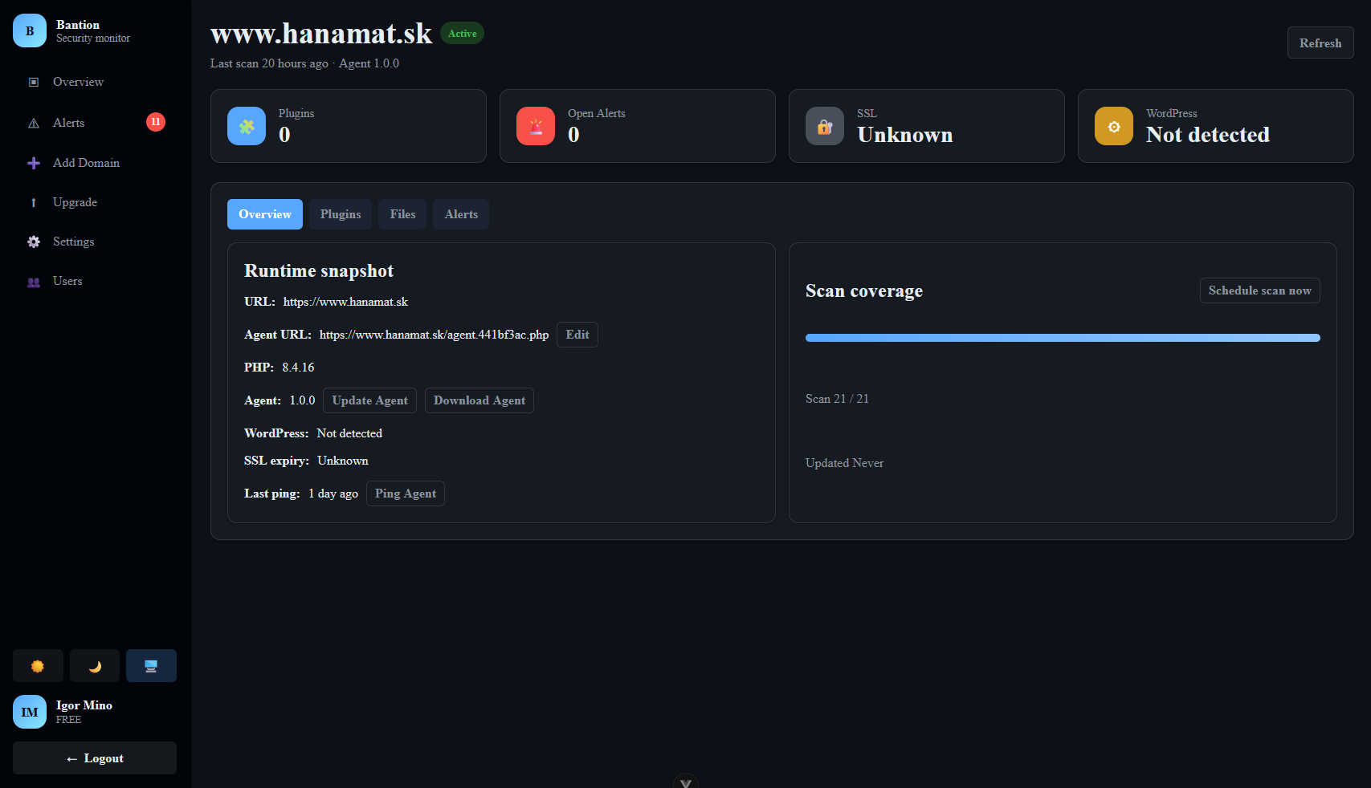Click the Users people icon
The width and height of the screenshot is (1371, 788).
34,282
